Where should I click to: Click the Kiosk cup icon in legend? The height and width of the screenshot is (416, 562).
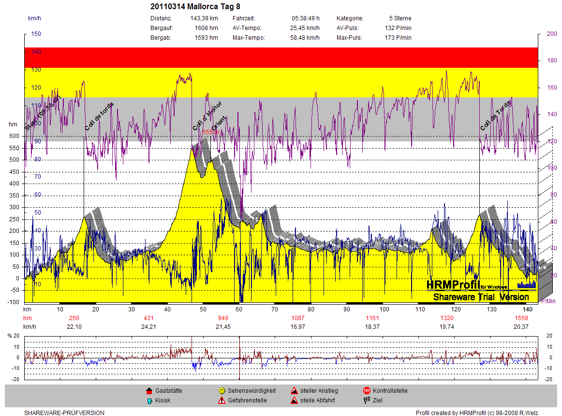tap(149, 401)
